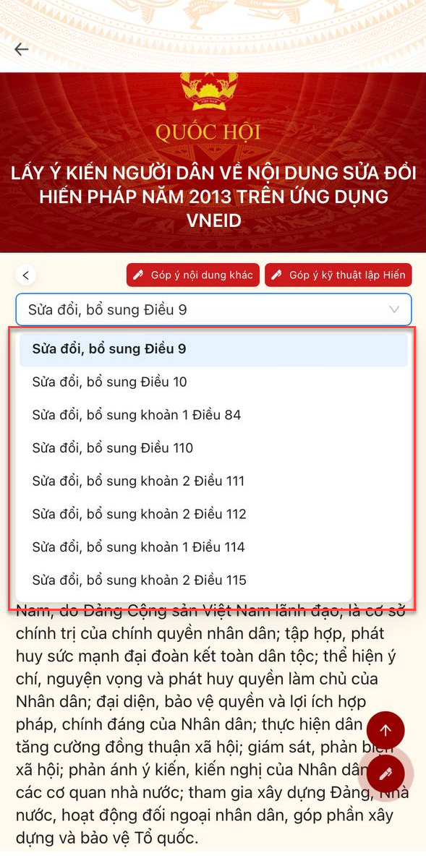
Task: Open the floating pencil edit button
Action: click(385, 773)
